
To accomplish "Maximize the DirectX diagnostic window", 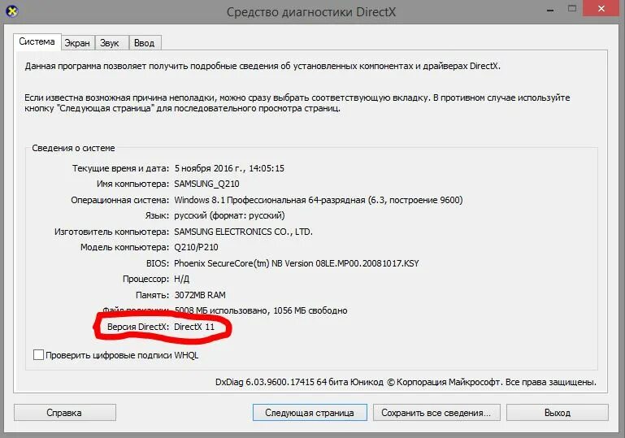I will (x=572, y=9).
